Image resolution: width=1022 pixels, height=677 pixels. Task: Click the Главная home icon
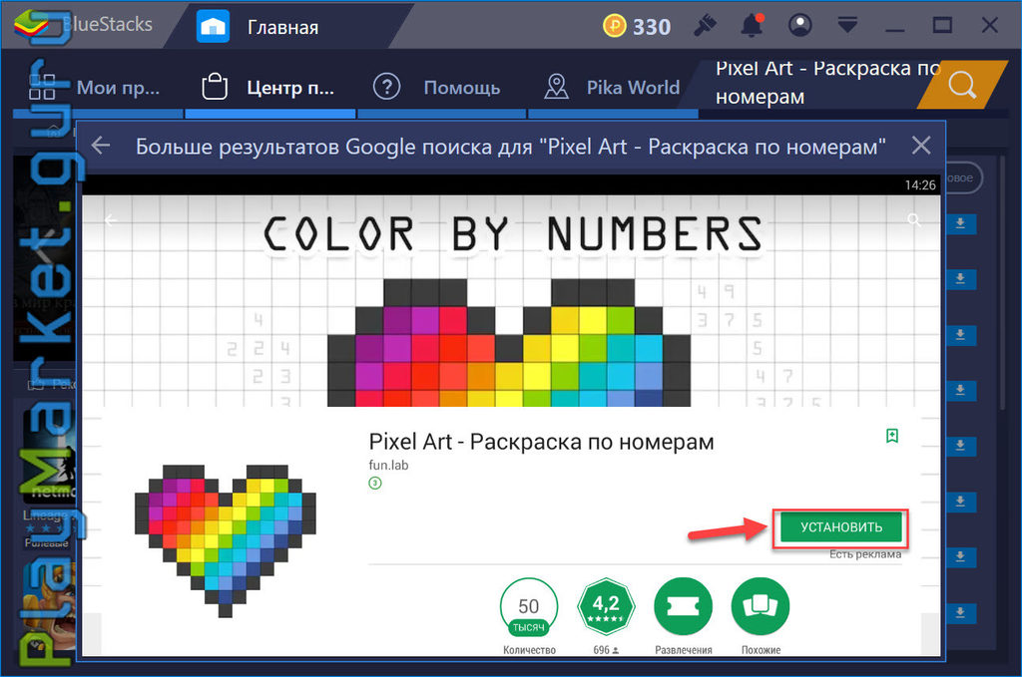(x=213, y=27)
